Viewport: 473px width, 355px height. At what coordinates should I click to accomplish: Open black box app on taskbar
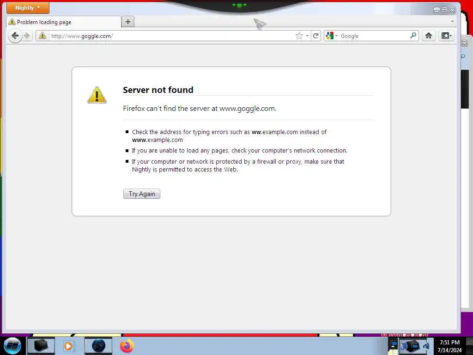(x=41, y=346)
